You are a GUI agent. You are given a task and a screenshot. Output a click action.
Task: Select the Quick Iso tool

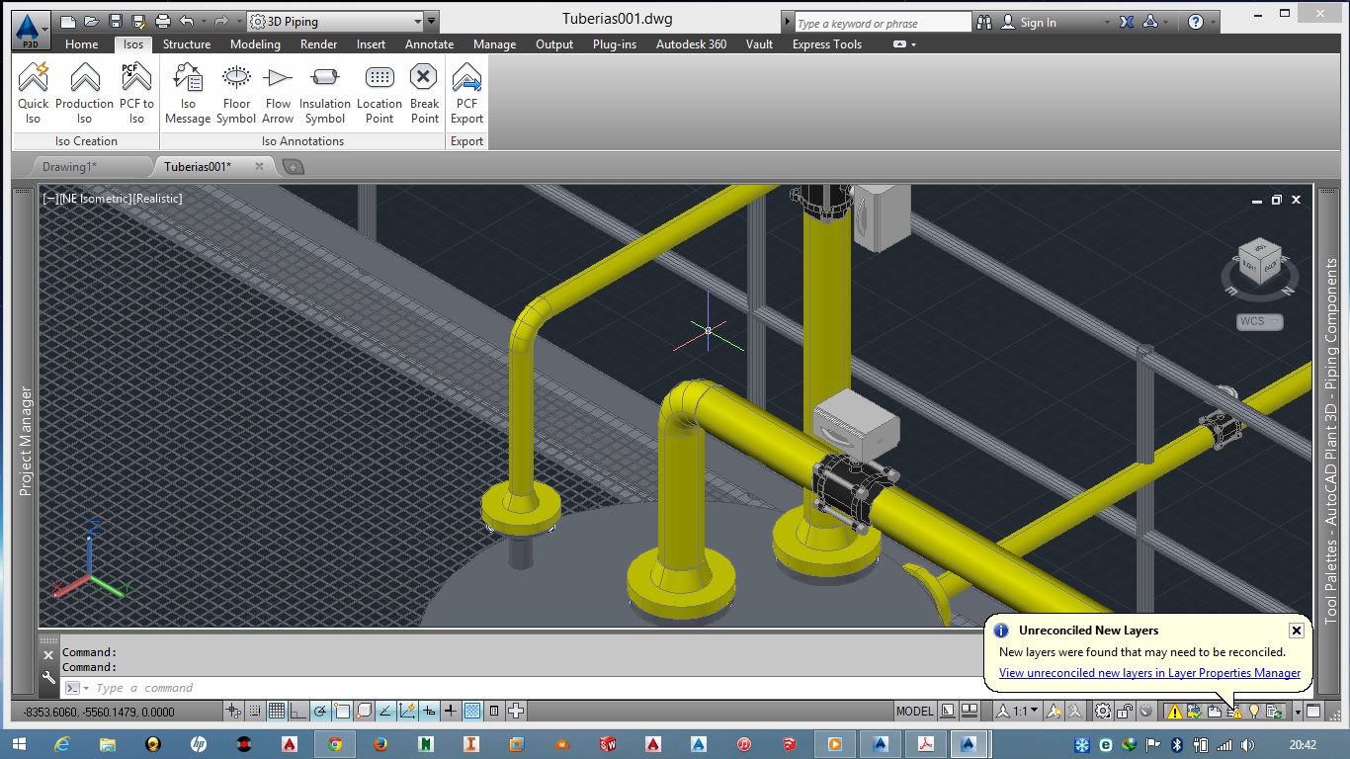click(x=33, y=93)
